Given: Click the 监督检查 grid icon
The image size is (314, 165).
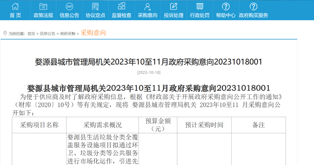Looking at the screenshot, I should click(122, 6).
